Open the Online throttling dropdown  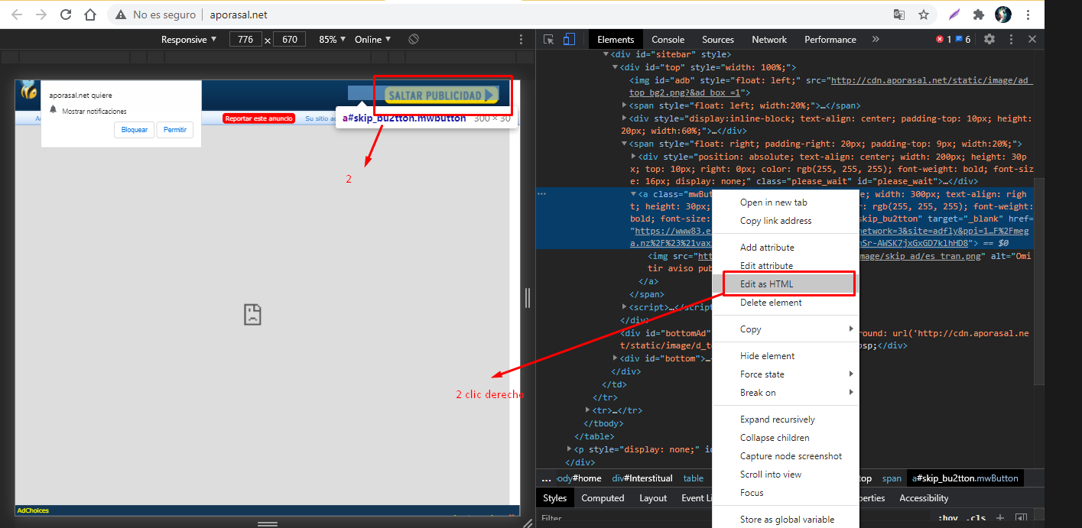373,39
